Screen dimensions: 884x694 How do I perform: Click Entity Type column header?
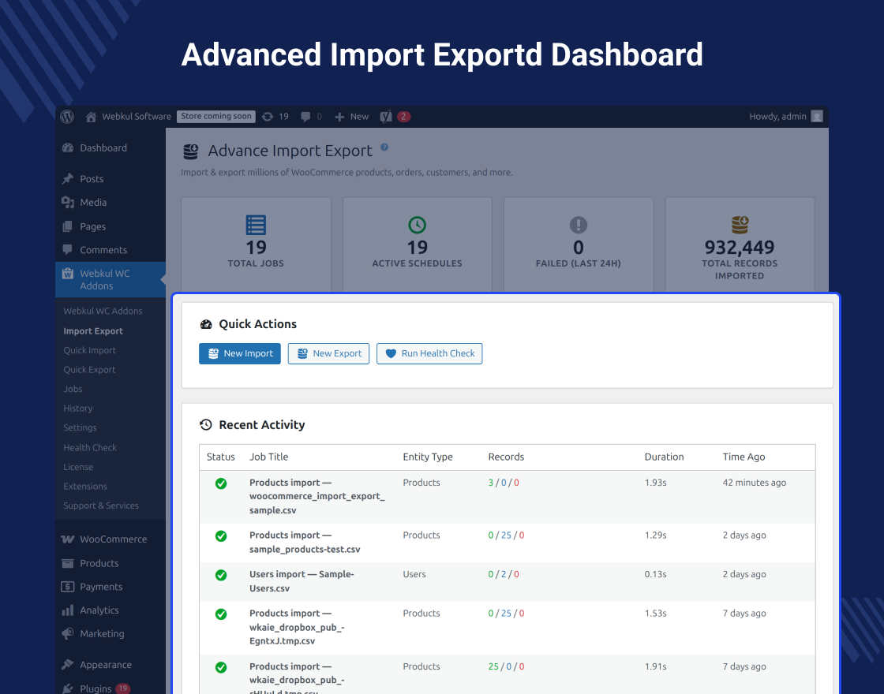[x=427, y=457]
